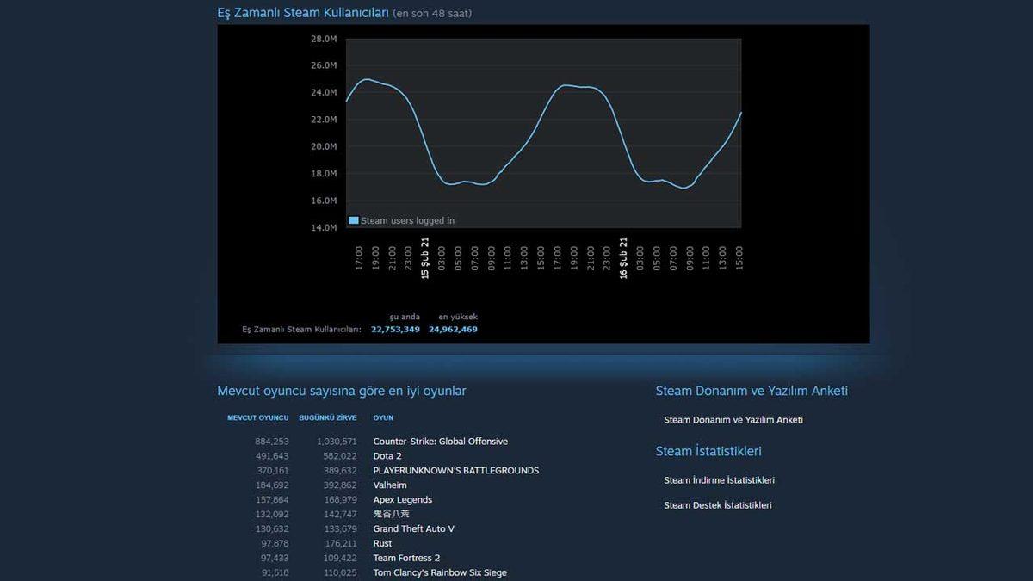1033x581 pixels.
Task: Open Team Fortress 2 from the list
Action: pyautogui.click(x=406, y=558)
